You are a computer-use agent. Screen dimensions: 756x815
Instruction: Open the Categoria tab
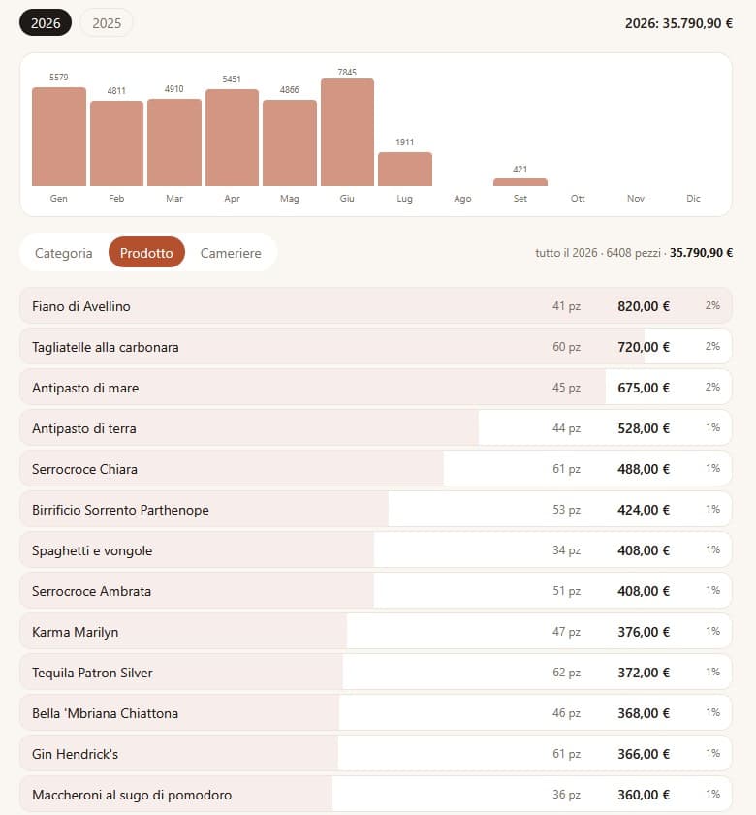click(63, 253)
